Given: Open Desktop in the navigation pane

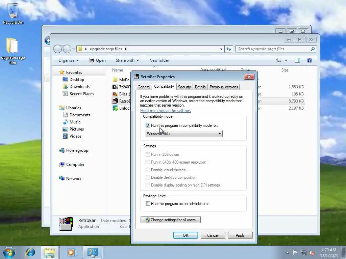Looking at the screenshot, I should (77, 80).
